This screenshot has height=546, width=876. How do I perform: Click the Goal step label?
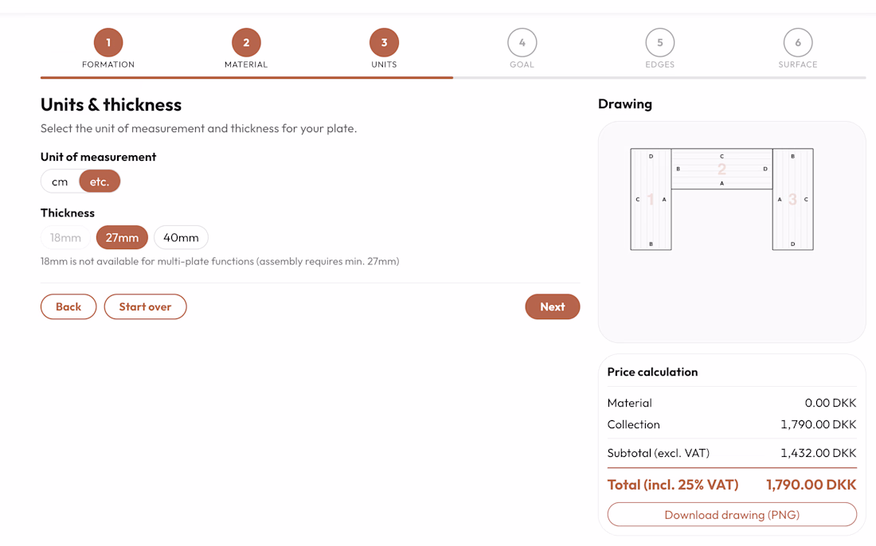[522, 64]
